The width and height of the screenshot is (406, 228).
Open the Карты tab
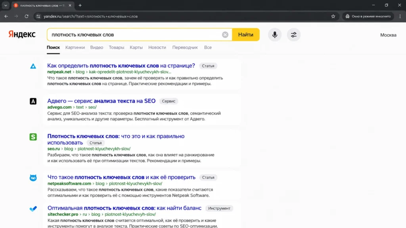click(136, 47)
